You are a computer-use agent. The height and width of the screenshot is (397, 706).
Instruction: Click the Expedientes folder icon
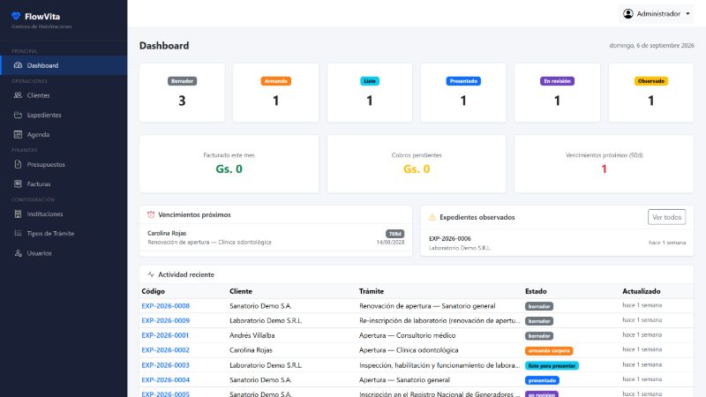18,115
